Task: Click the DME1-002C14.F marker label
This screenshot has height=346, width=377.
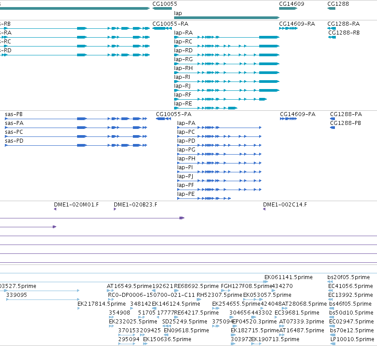Action: (x=285, y=205)
